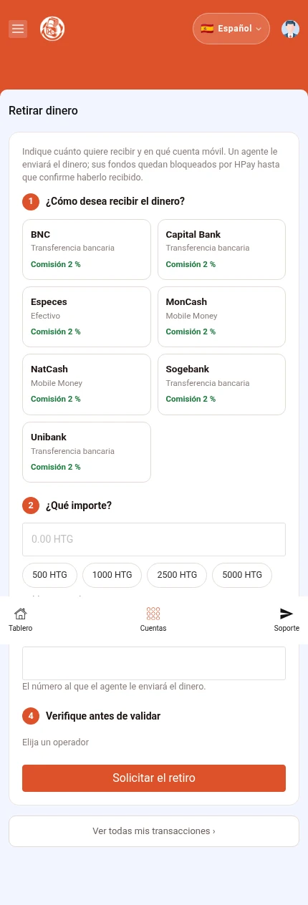Select Unibank transfer option
Screen dimensions: 308x905
(87, 452)
